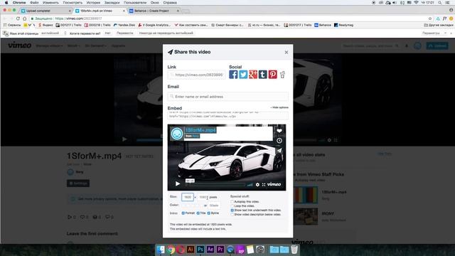
Task: Click the volume bars in embed preview player
Action: click(250, 185)
